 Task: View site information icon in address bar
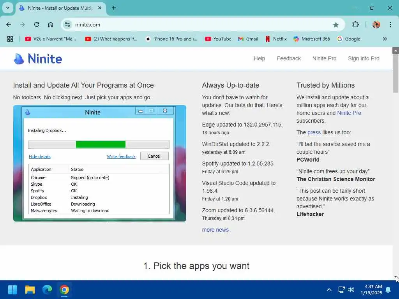(67, 25)
